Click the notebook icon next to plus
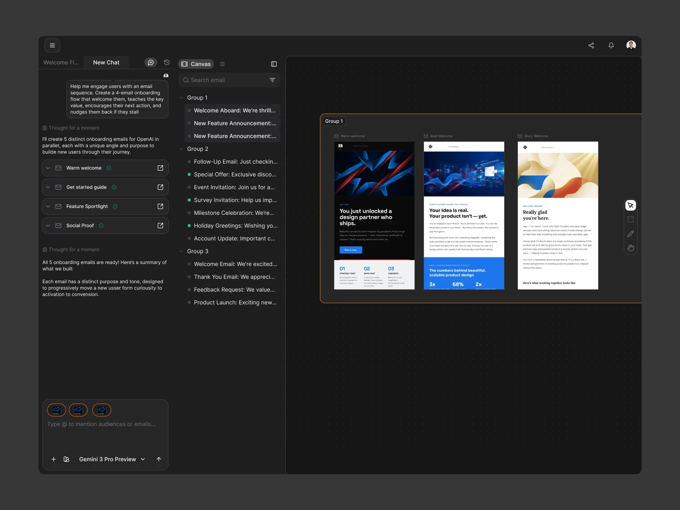 click(x=66, y=459)
